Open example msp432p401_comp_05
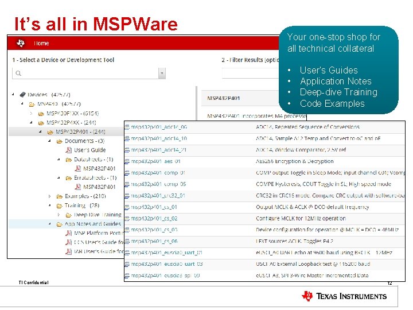413x310 pixels. 158,184
